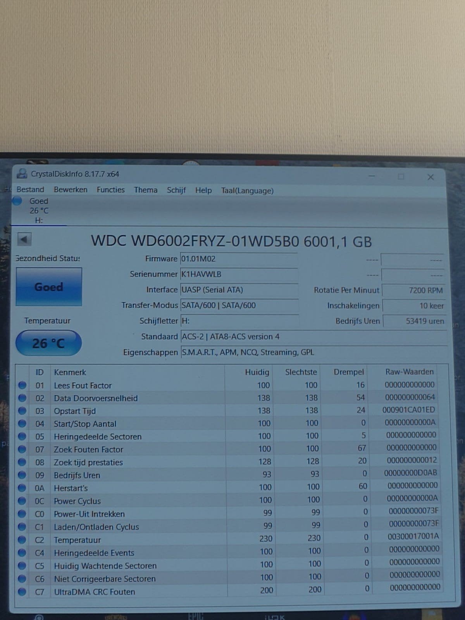Click the Rotatie Per Minuut value 7200 RPM
The image size is (465, 620).
(413, 290)
